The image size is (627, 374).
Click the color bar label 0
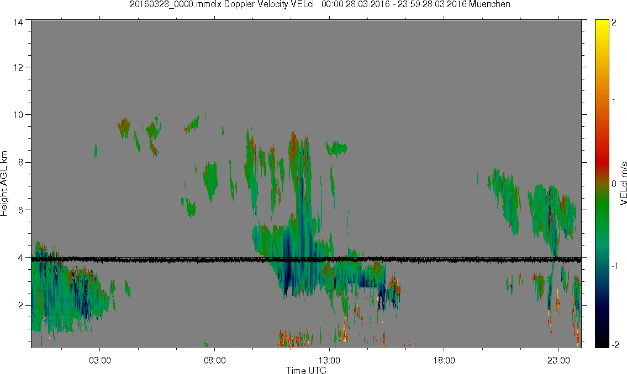[614, 184]
